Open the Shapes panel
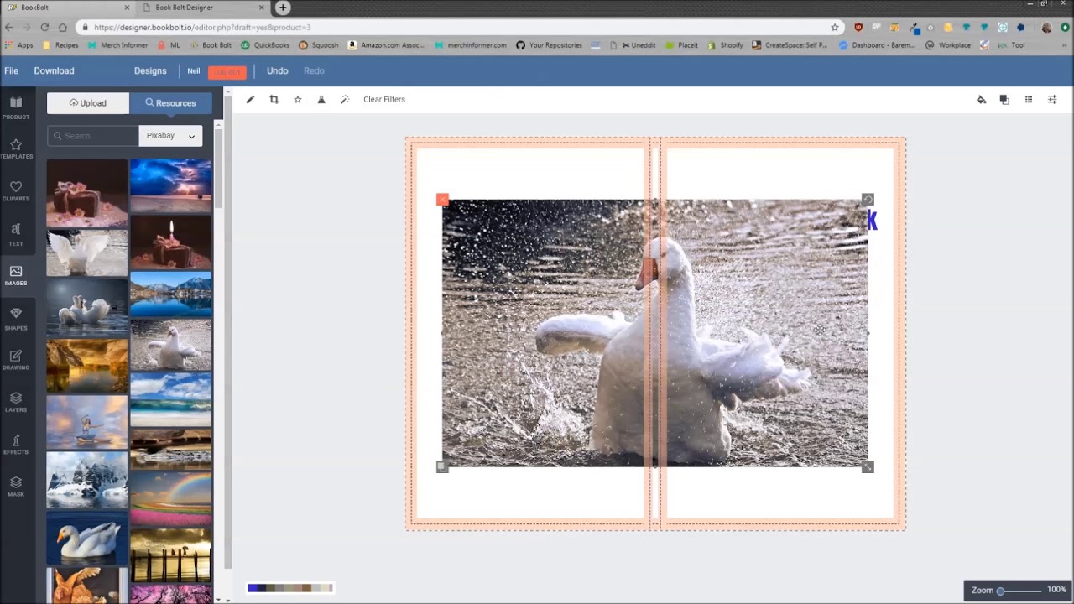 tap(15, 319)
